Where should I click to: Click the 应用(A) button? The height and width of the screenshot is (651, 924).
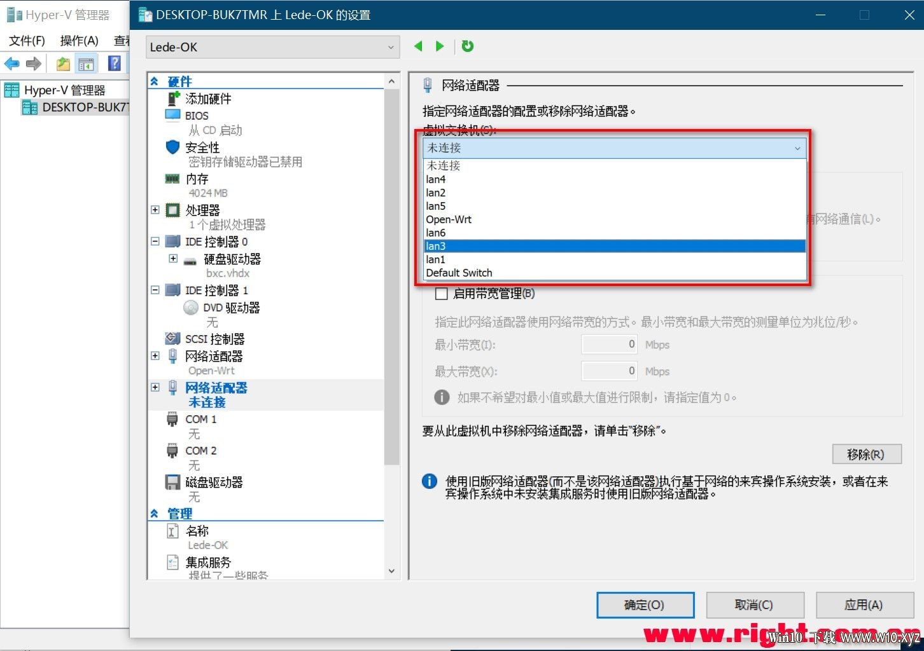(x=864, y=605)
